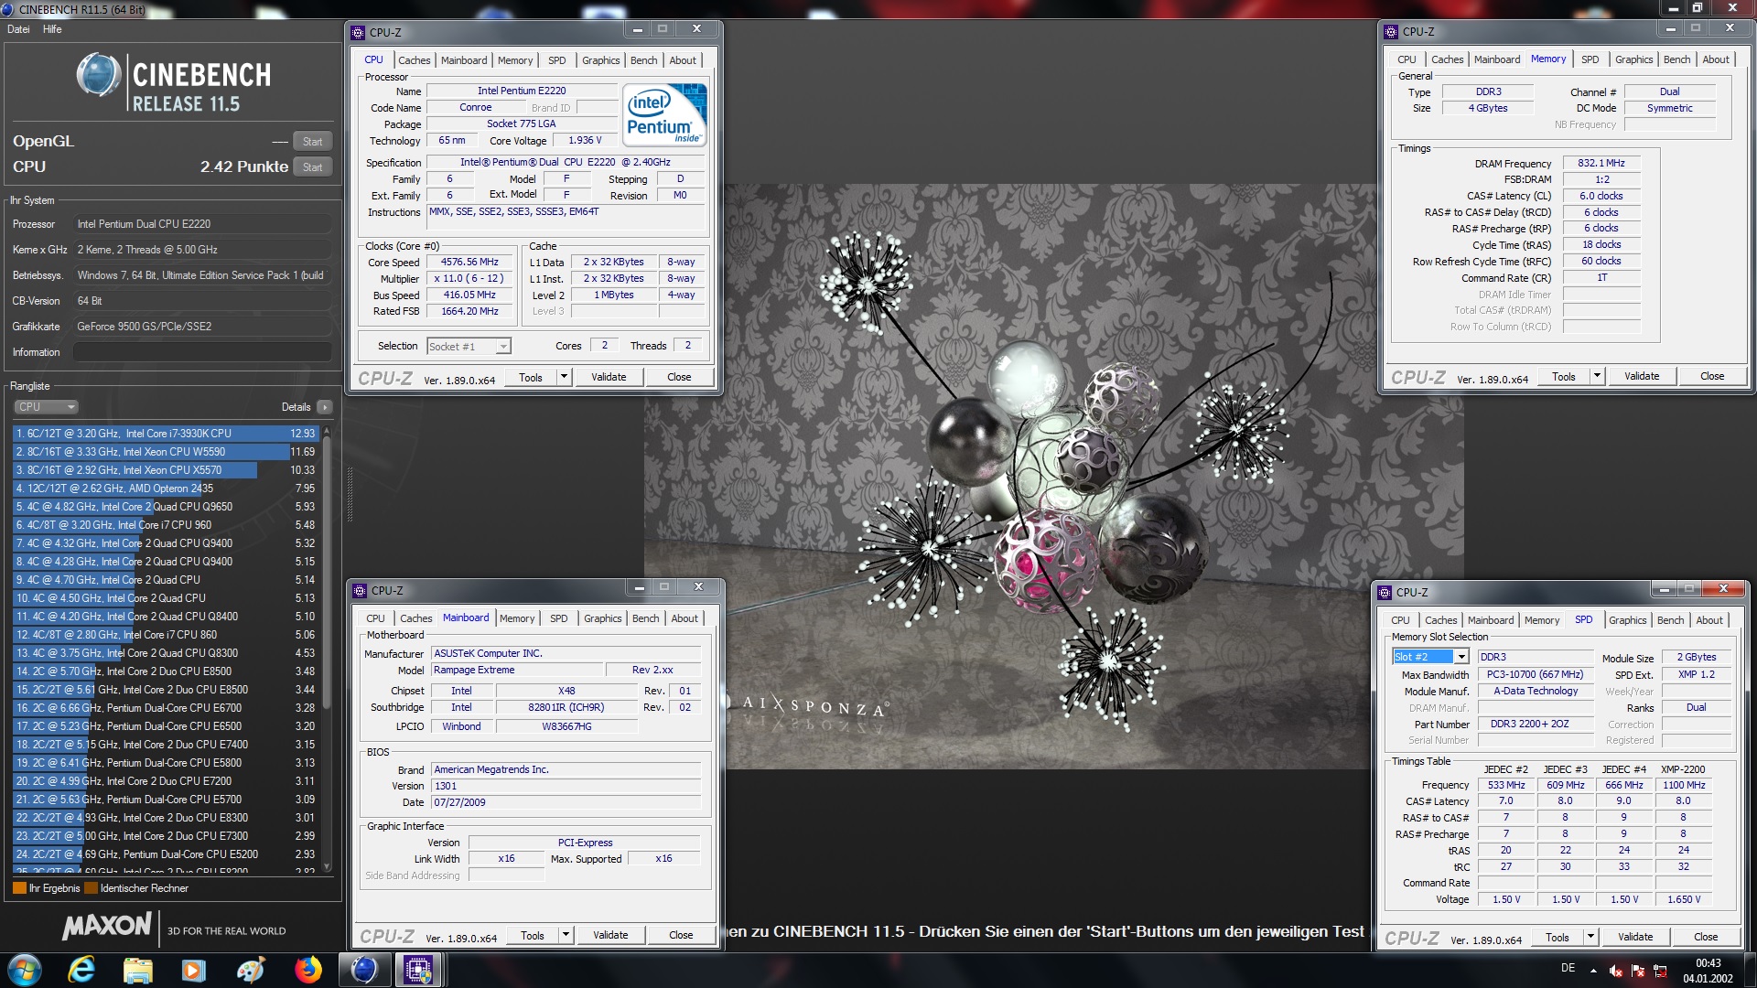Open the CPU ranking type dropdown
This screenshot has height=988, width=1757.
click(x=46, y=407)
